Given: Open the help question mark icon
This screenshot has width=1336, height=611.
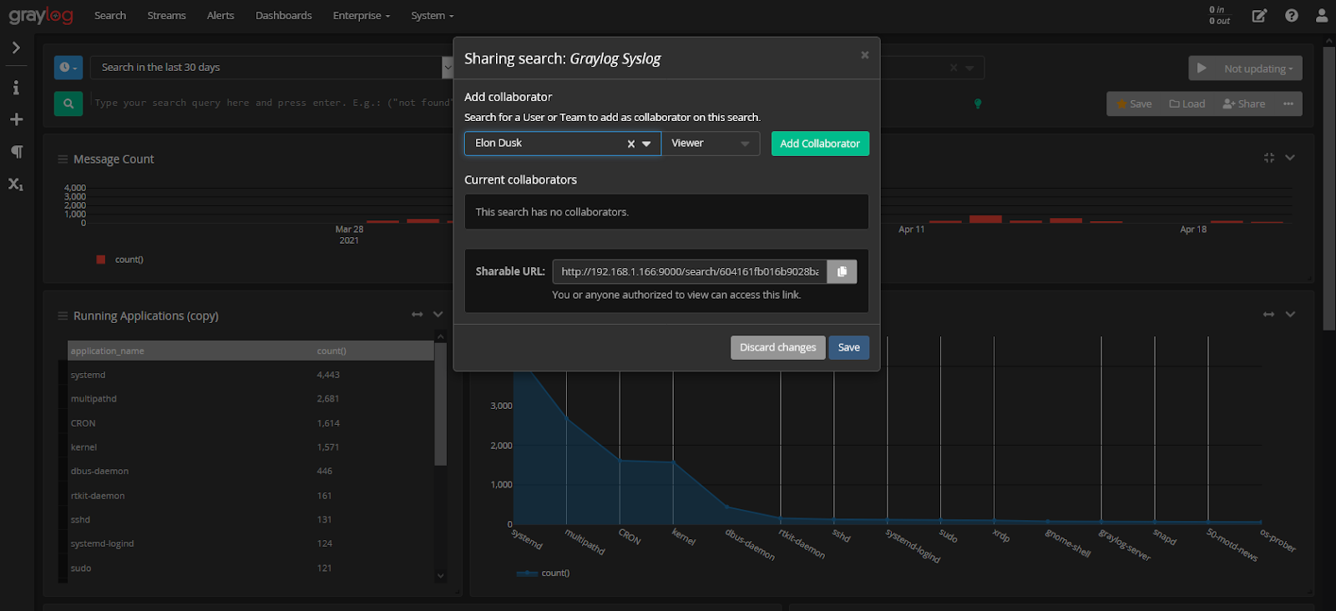Looking at the screenshot, I should [x=1292, y=15].
